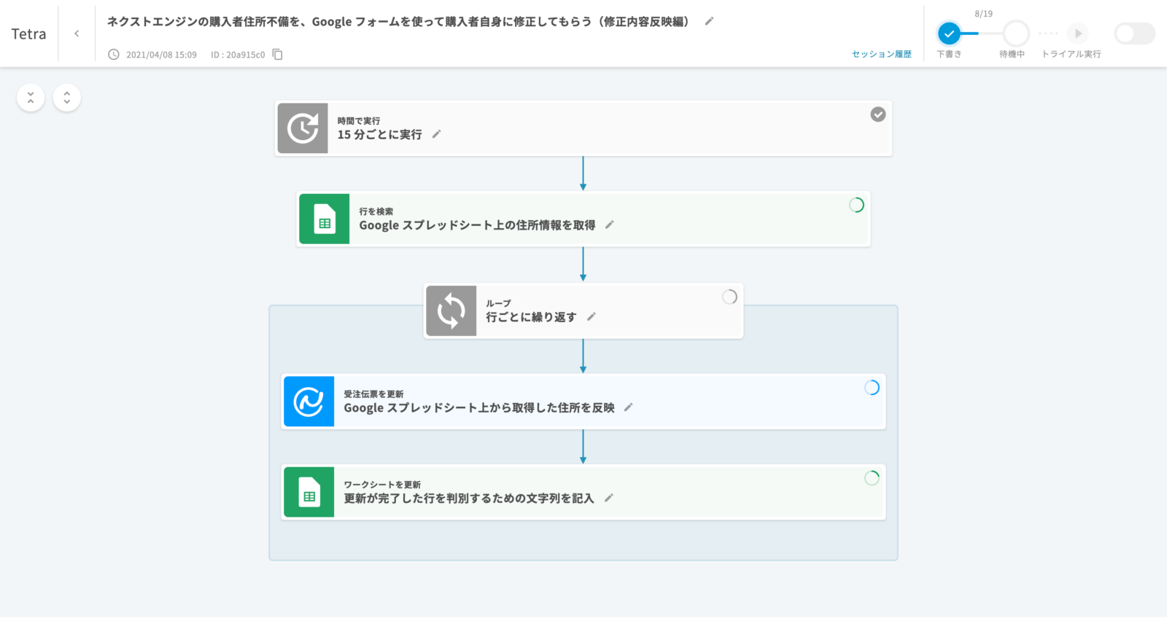The height and width of the screenshot is (637, 1167).
Task: Toggle the workflow enable switch
Action: tap(1134, 34)
